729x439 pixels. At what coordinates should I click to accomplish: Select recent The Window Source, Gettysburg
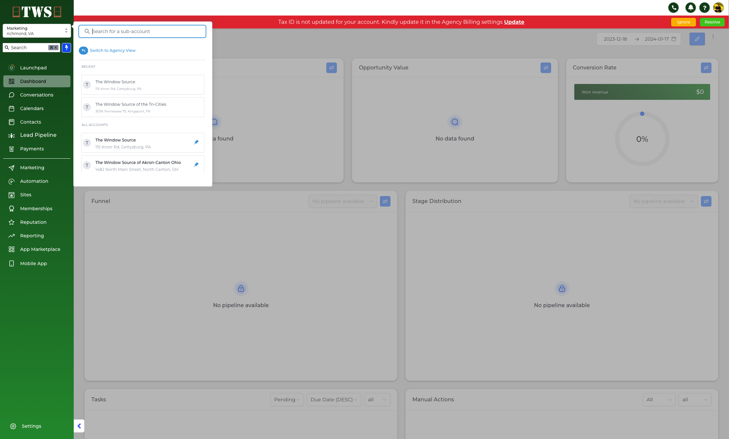coord(143,85)
